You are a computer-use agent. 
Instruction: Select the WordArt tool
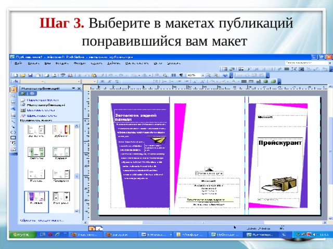13,109
